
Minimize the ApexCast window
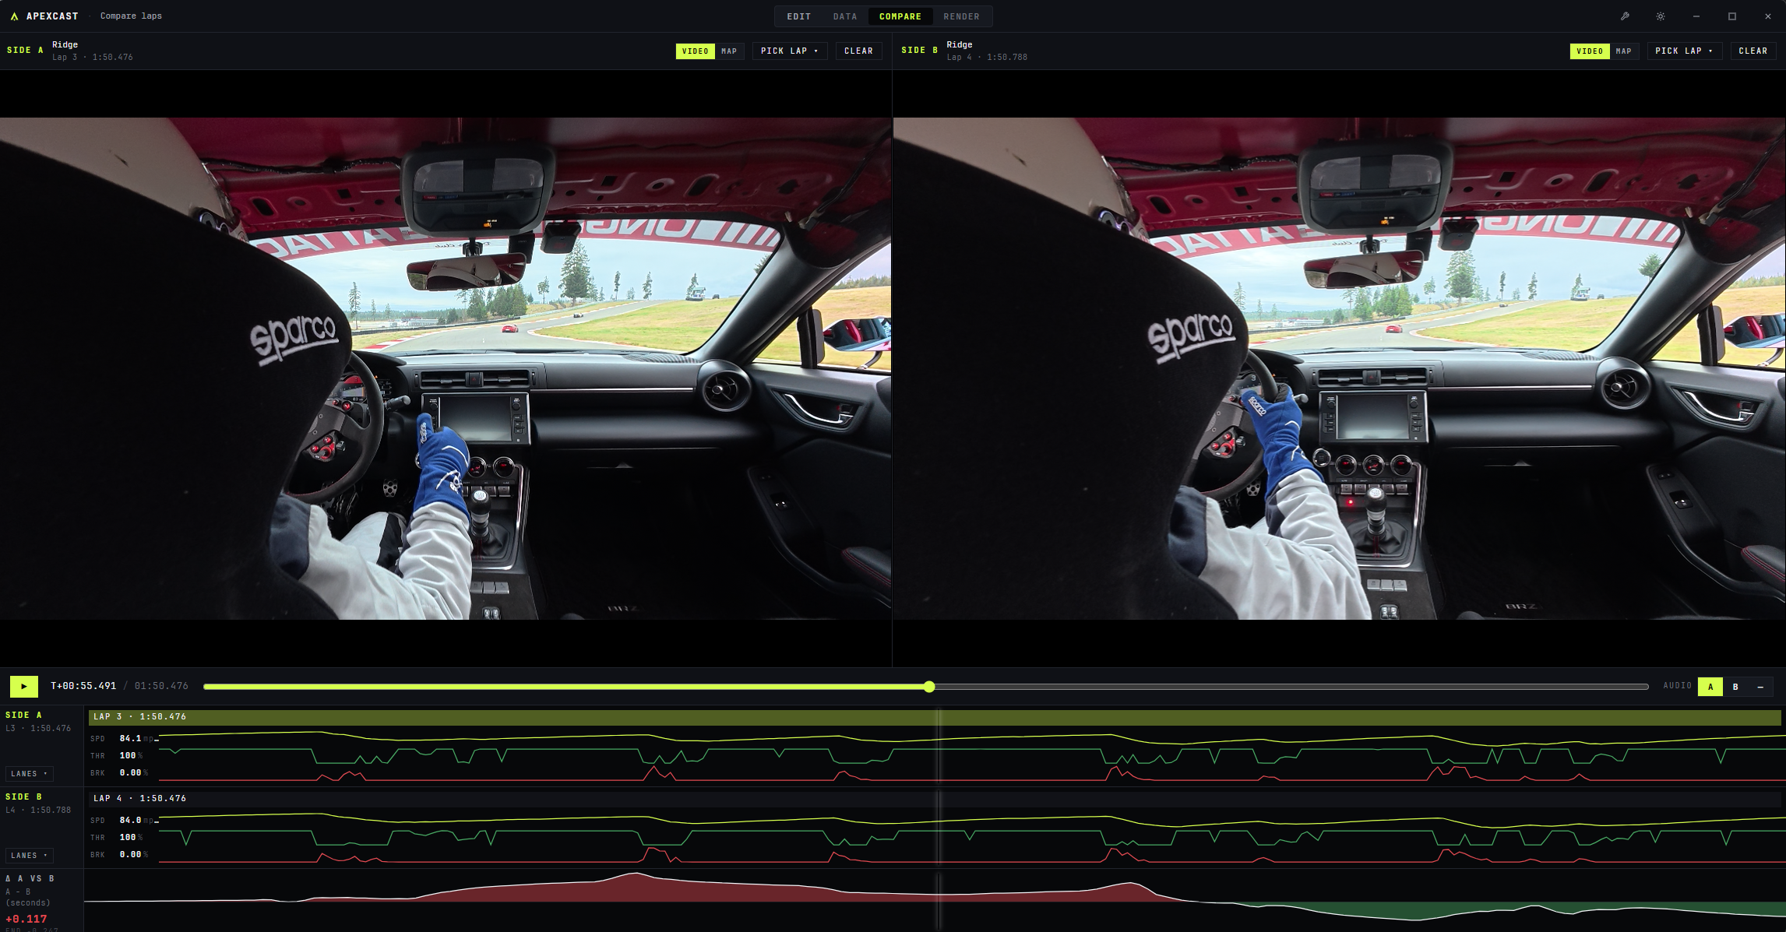coord(1696,16)
